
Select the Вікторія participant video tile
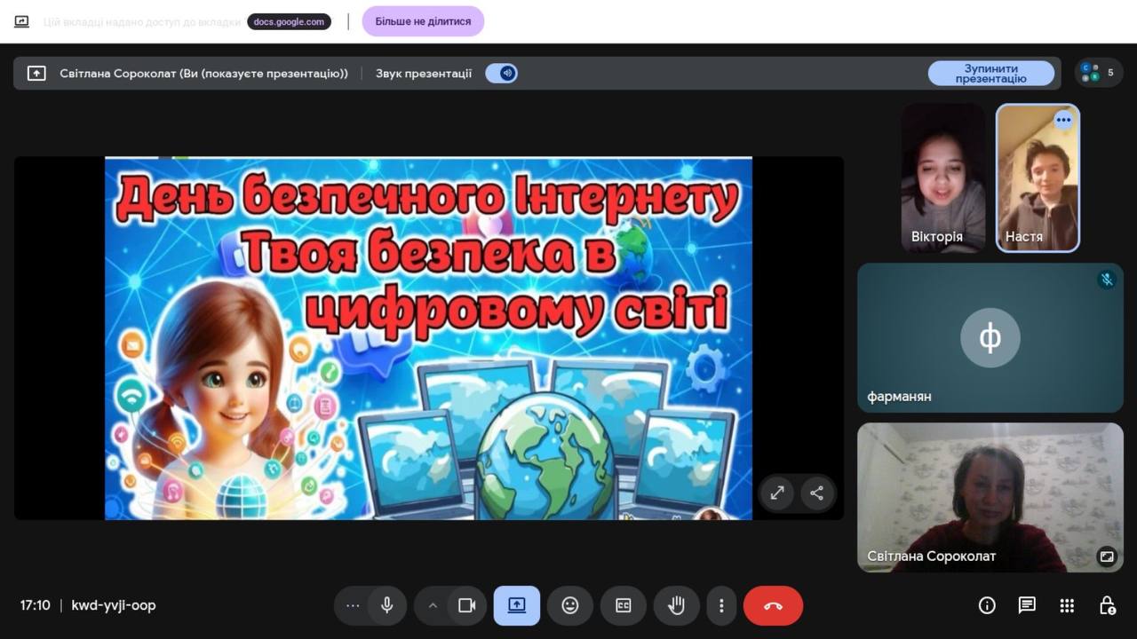(x=943, y=177)
